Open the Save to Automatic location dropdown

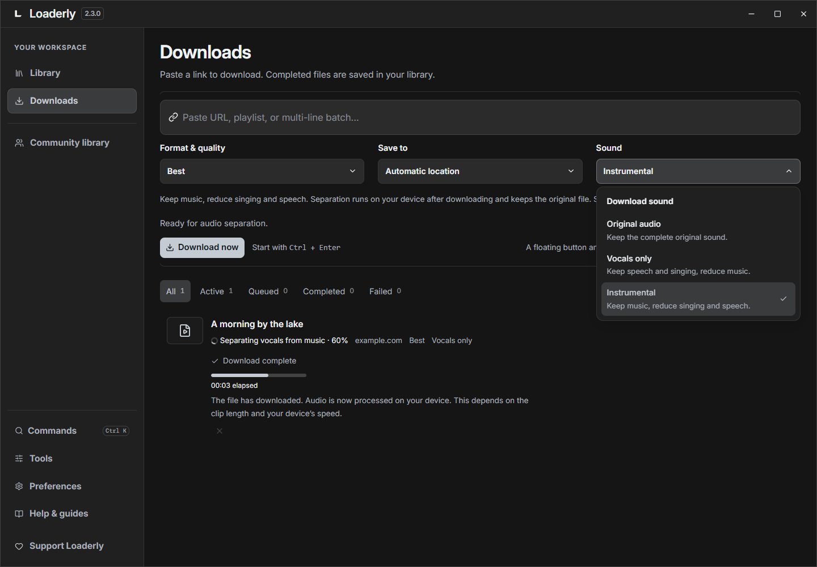point(480,171)
